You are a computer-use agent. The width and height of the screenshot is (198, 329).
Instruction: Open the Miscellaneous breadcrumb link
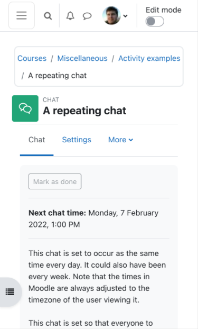pyautogui.click(x=82, y=58)
